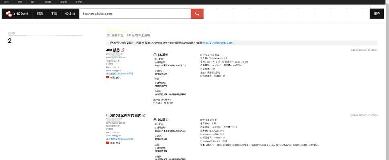This screenshot has width=389, height=160.
Task: Click the HTTP/1.1 200 response line
Action: coord(209,120)
